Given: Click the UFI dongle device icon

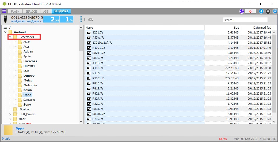Looking at the screenshot, I should [6, 19].
